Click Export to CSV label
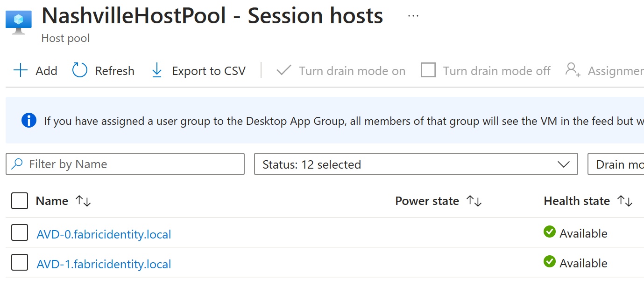 tap(209, 71)
